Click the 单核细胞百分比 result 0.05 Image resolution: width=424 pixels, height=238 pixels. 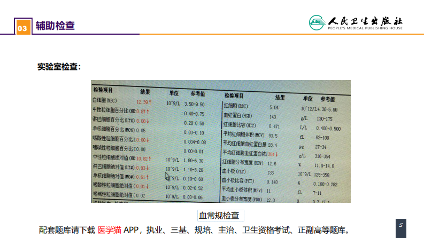141,130
